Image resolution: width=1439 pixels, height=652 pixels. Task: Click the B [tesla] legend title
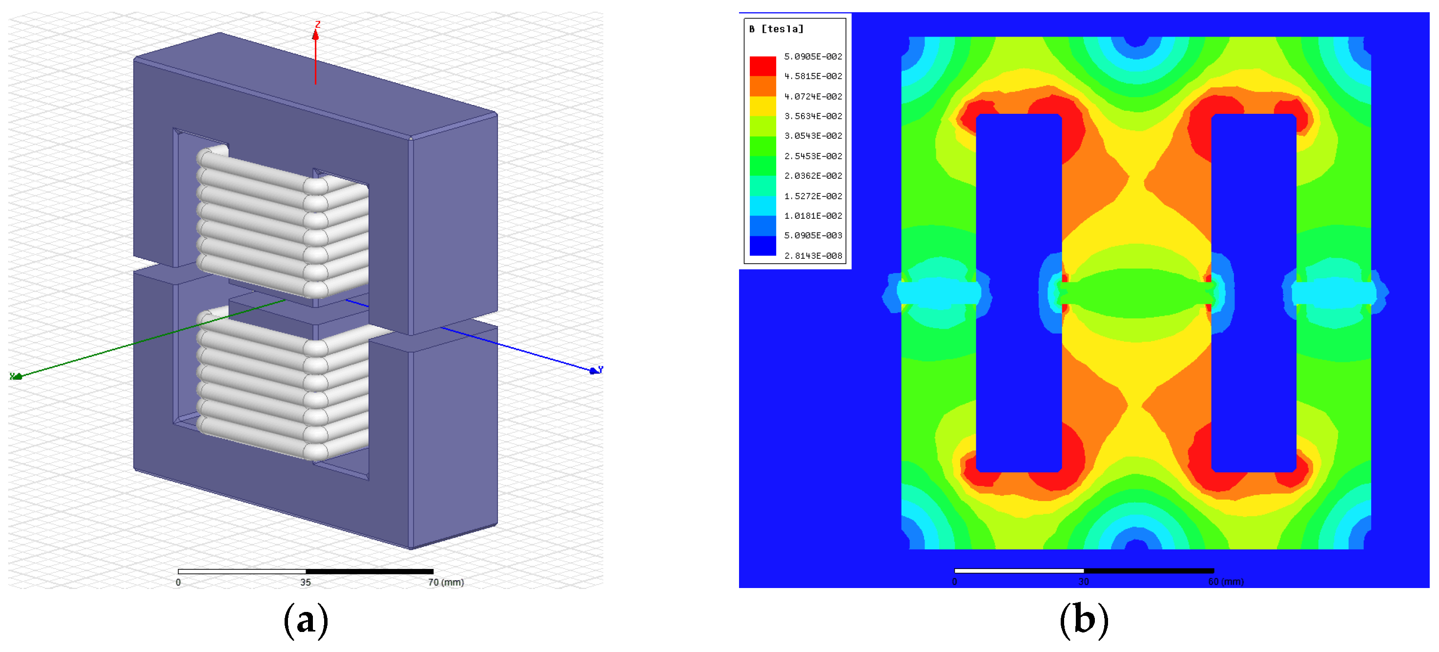coord(777,29)
